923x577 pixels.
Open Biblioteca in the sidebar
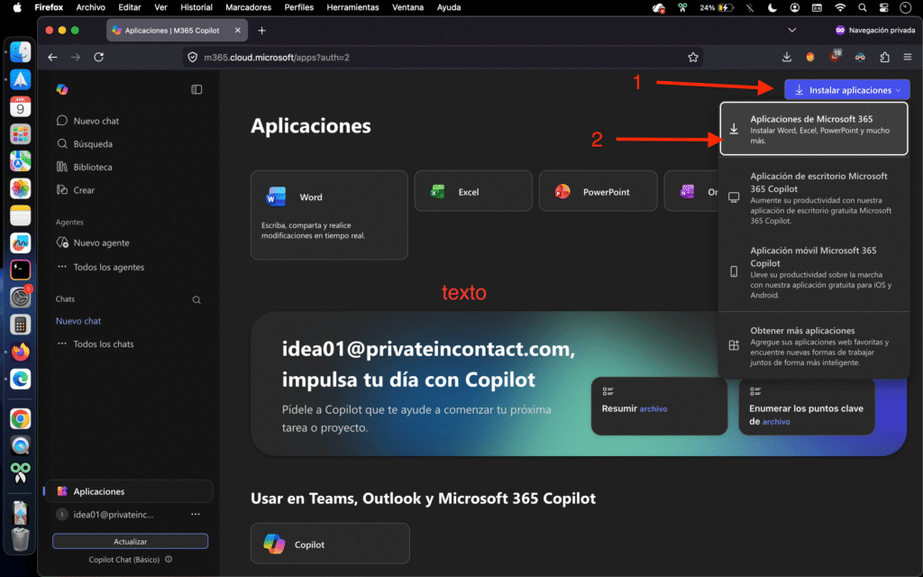pyautogui.click(x=92, y=167)
